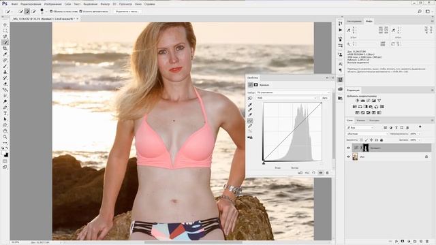Switch to the Channels tab

(360, 120)
